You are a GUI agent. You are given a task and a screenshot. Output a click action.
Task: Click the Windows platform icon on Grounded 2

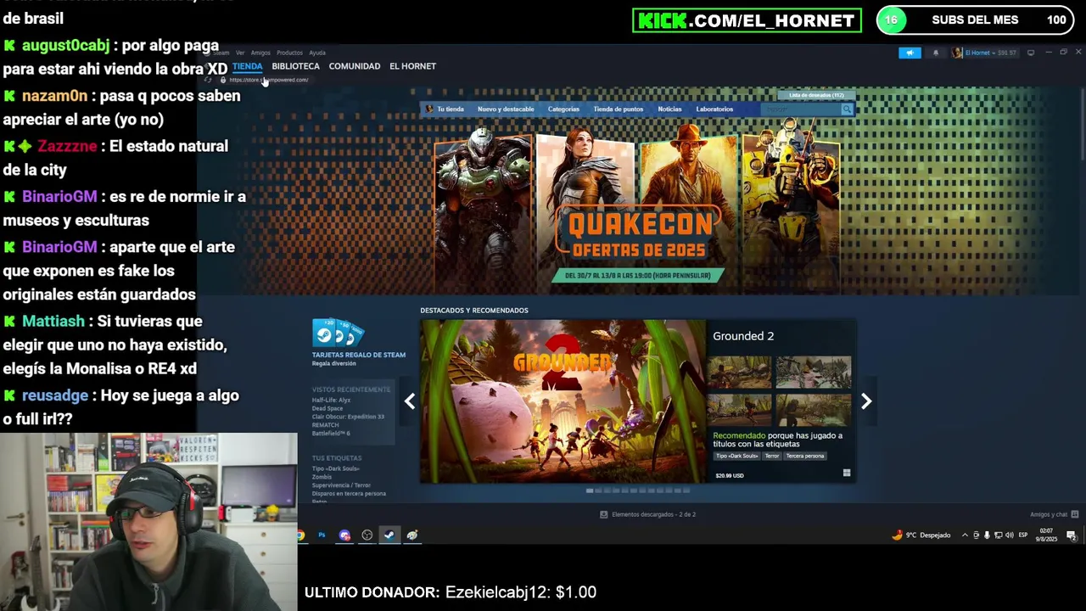pos(846,474)
